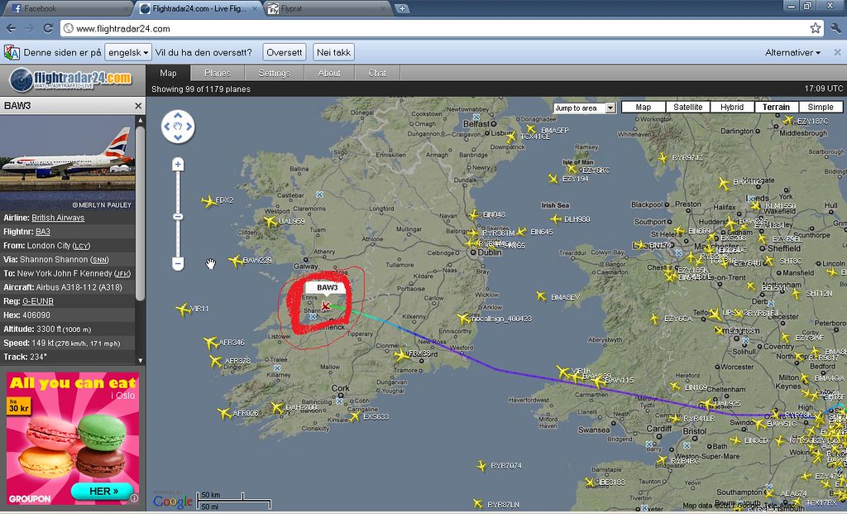
Task: Select the VIR11 plane icon
Action: 183,310
